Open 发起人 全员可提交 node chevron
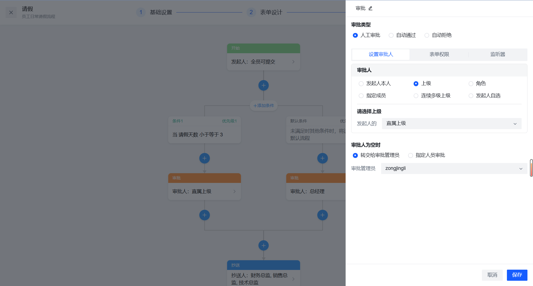Image resolution: width=533 pixels, height=286 pixels. point(293,62)
